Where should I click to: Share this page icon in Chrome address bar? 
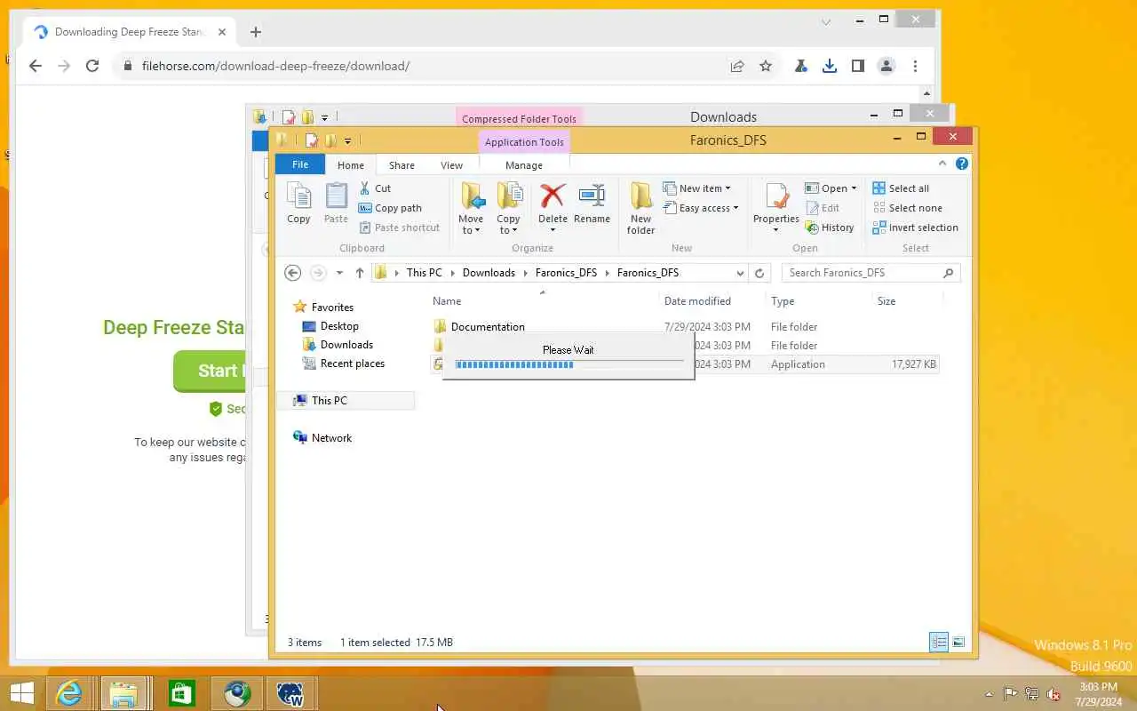point(737,66)
